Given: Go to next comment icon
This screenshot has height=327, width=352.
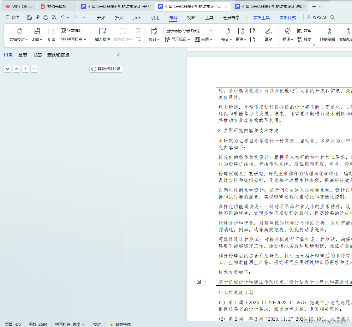Looking at the screenshot, I should click(138, 39).
